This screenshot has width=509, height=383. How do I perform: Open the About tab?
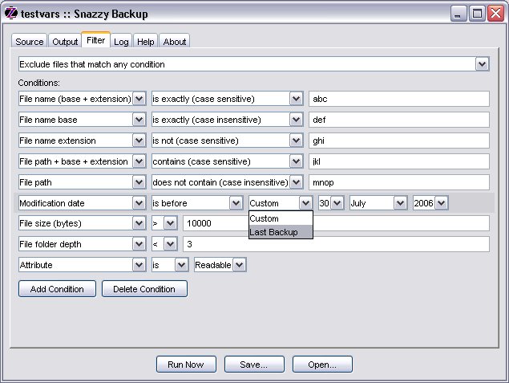pyautogui.click(x=174, y=41)
